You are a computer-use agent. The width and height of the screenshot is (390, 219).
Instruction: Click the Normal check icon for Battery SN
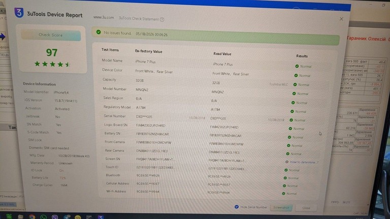(x=289, y=137)
